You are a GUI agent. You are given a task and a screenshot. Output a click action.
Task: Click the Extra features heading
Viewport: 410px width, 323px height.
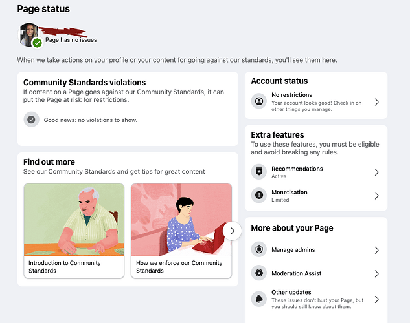(x=277, y=135)
